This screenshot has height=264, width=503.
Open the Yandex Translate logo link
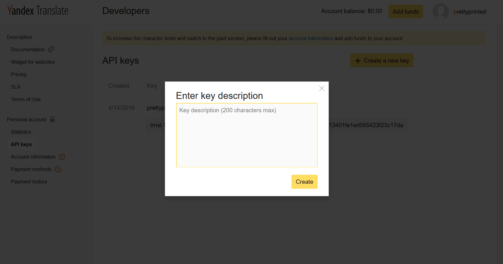coord(38,11)
